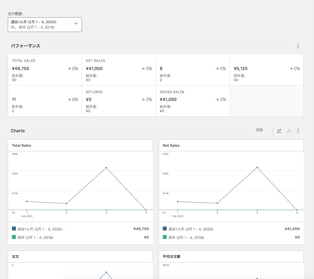Click the 平均注文額 chart title

coord(172,256)
